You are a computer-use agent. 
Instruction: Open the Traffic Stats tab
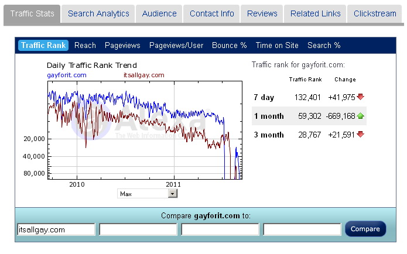pyautogui.click(x=32, y=13)
